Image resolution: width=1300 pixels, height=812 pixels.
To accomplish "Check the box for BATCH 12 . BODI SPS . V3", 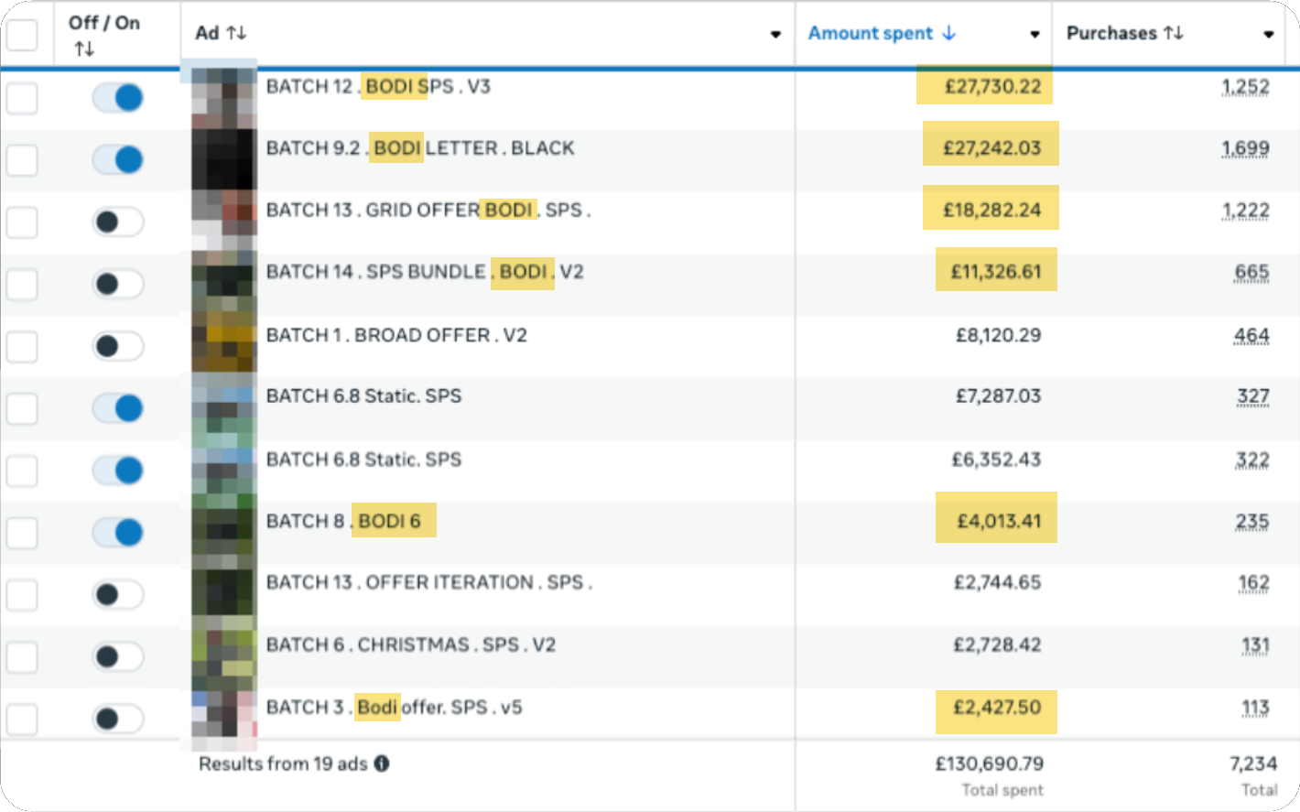I will click(x=22, y=98).
